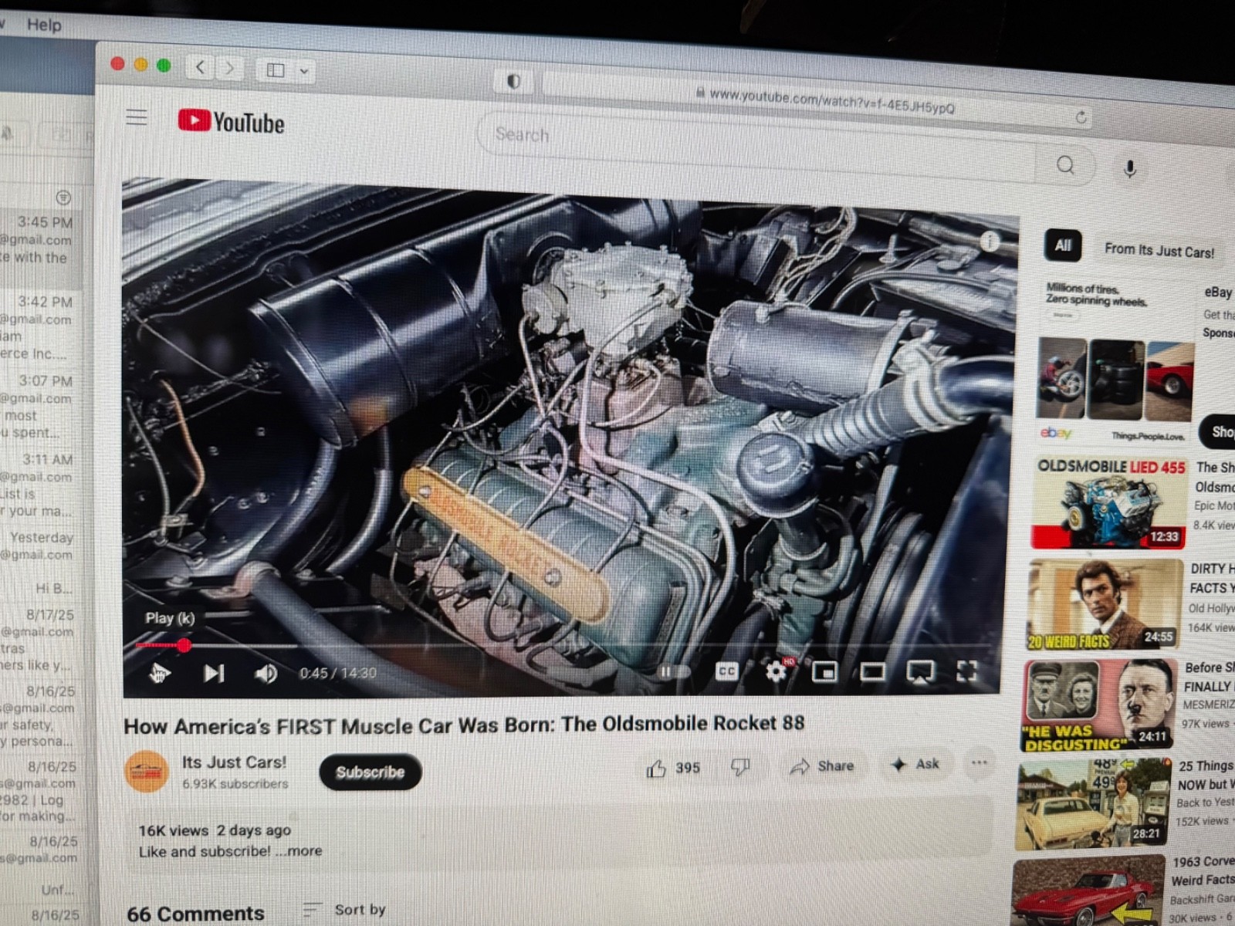The width and height of the screenshot is (1235, 926).
Task: Start voice search with the microphone
Action: point(1129,168)
